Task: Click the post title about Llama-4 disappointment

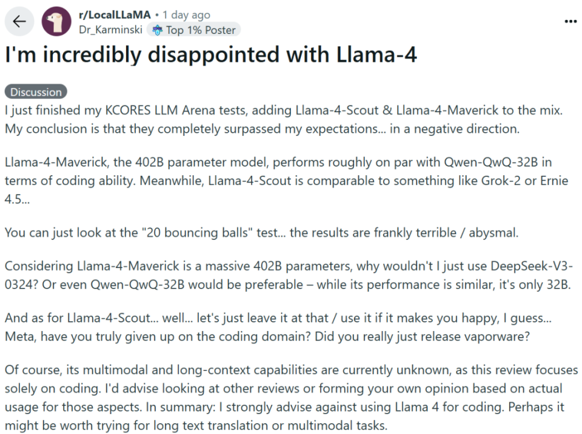Action: [211, 56]
